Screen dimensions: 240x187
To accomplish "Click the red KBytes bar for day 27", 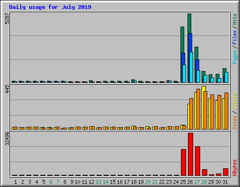I will (197, 161).
